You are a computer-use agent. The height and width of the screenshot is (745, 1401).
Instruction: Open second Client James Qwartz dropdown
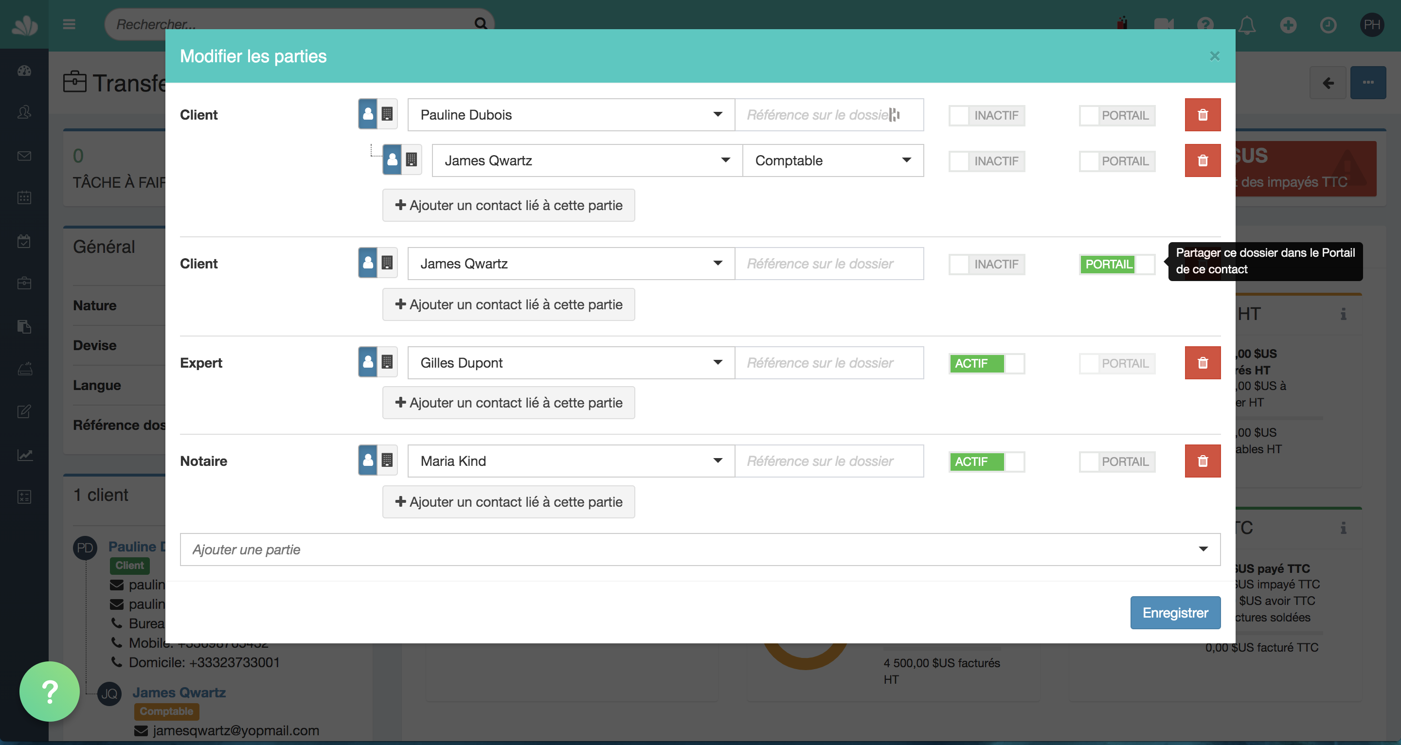click(x=571, y=264)
